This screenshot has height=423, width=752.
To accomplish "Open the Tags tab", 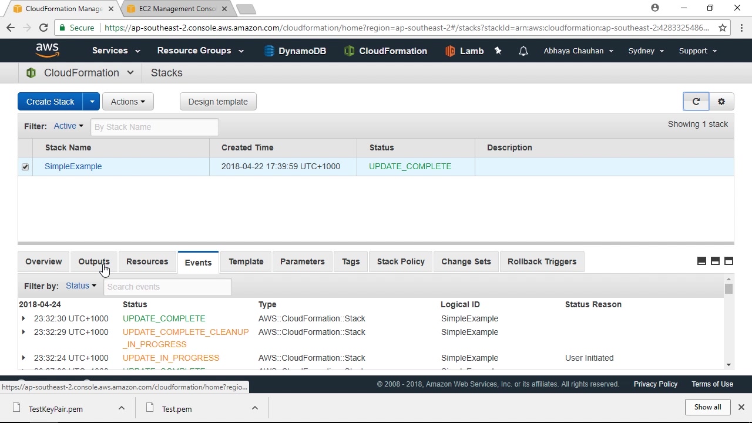I will tap(351, 262).
